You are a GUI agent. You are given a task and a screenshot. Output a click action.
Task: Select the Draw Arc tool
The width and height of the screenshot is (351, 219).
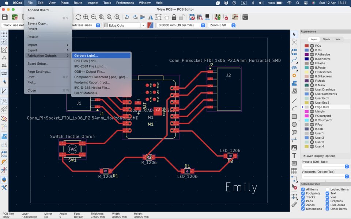(294, 109)
